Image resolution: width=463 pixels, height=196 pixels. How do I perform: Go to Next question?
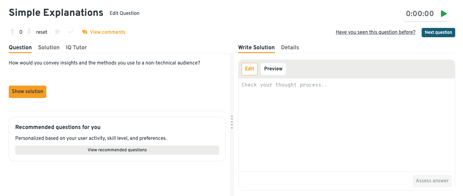pyautogui.click(x=438, y=33)
